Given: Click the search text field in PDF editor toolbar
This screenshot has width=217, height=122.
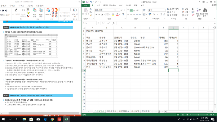Looking at the screenshot, I should pos(65,9).
